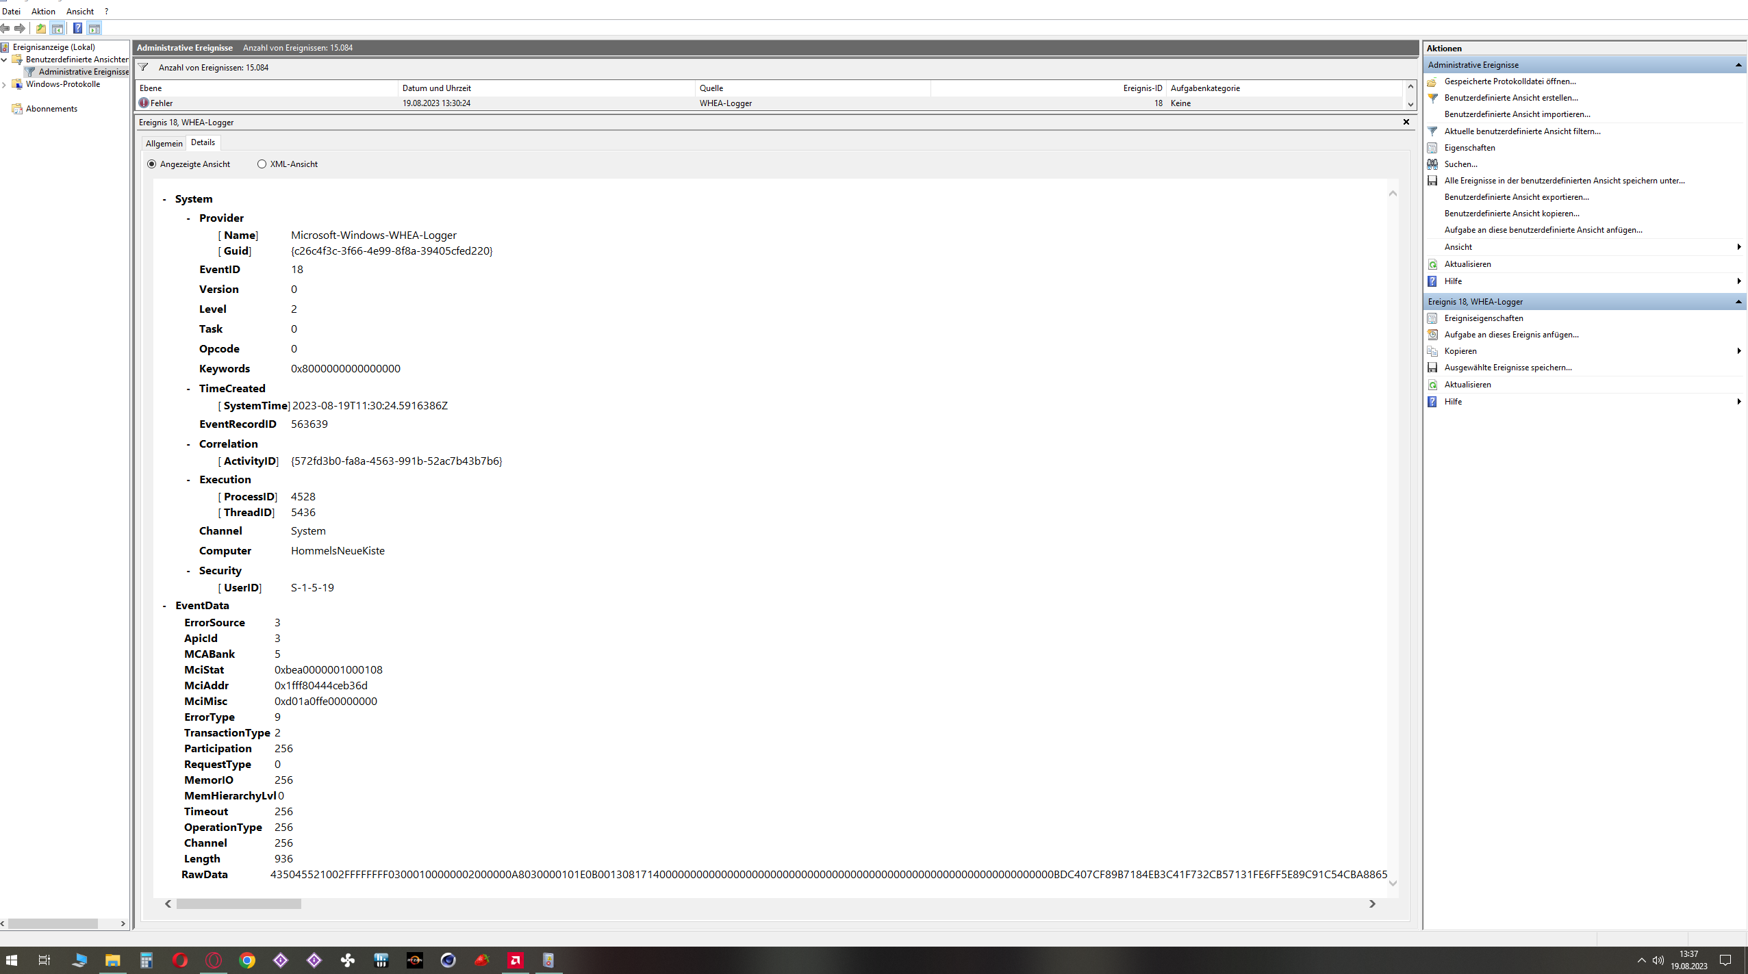Viewport: 1748px width, 974px height.
Task: Click the red Fehler icon in event row
Action: point(144,103)
